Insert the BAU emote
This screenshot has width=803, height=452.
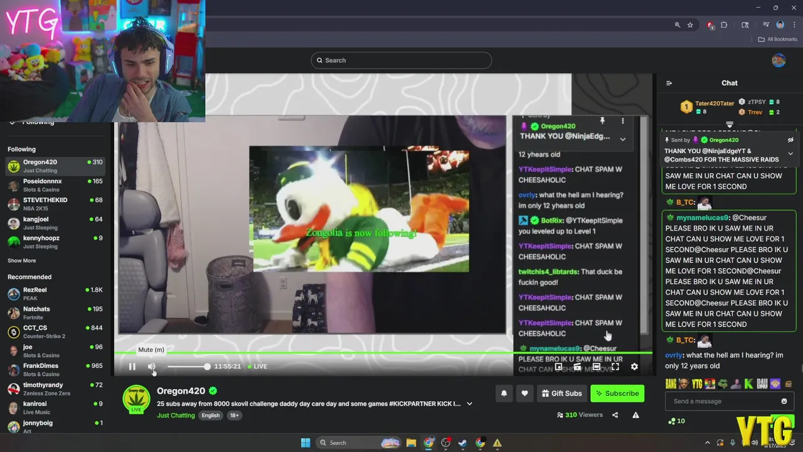(762, 384)
